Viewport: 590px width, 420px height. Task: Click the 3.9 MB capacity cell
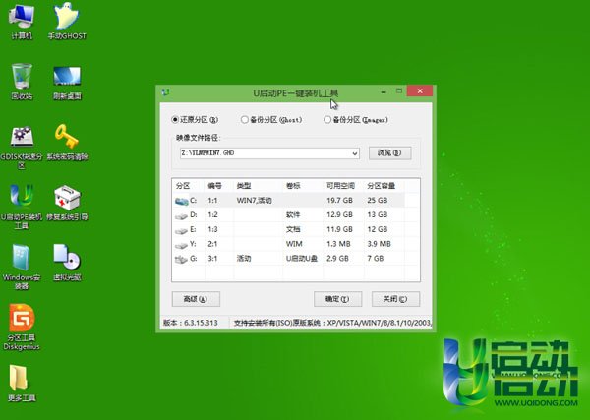point(379,244)
